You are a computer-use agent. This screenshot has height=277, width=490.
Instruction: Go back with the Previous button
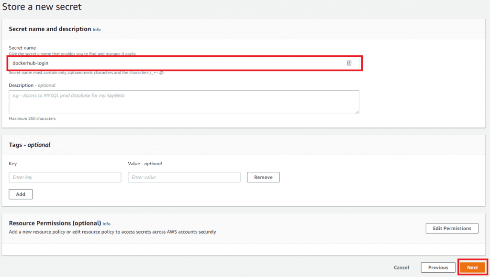[438, 267]
